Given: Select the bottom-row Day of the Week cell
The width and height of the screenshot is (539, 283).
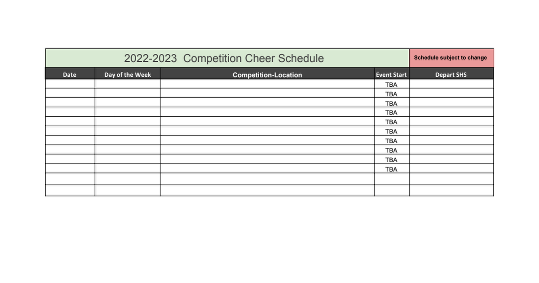Looking at the screenshot, I should (128, 190).
